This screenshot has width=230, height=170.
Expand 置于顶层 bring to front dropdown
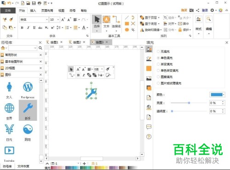(x=159, y=17)
